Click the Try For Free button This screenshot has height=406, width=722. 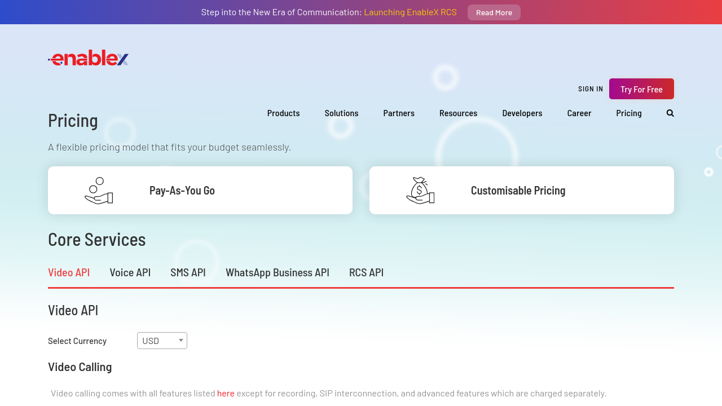(641, 89)
